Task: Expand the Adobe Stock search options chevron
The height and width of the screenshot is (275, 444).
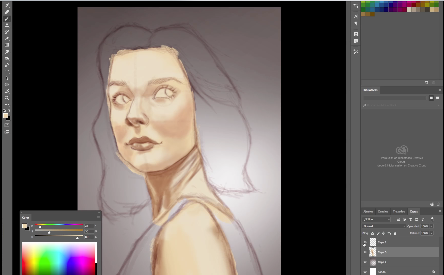Action: click(x=439, y=105)
